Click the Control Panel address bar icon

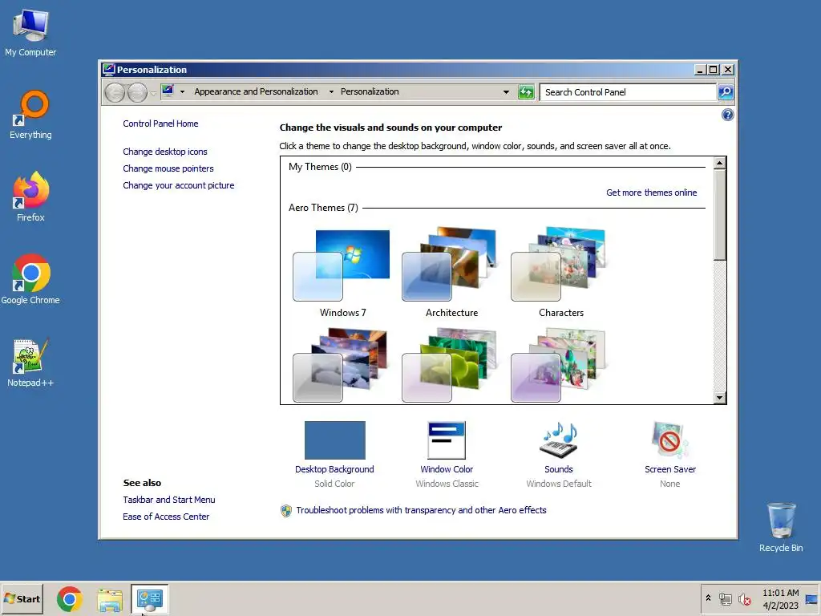[168, 91]
